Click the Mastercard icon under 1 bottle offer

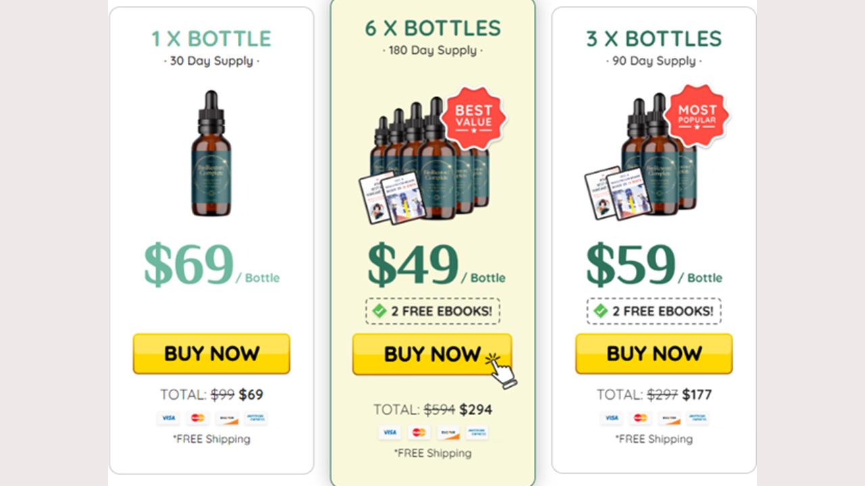197,418
